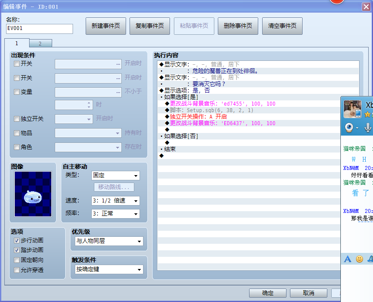Cancel with the 取消 button
The height and width of the screenshot is (302, 373).
pos(309,293)
